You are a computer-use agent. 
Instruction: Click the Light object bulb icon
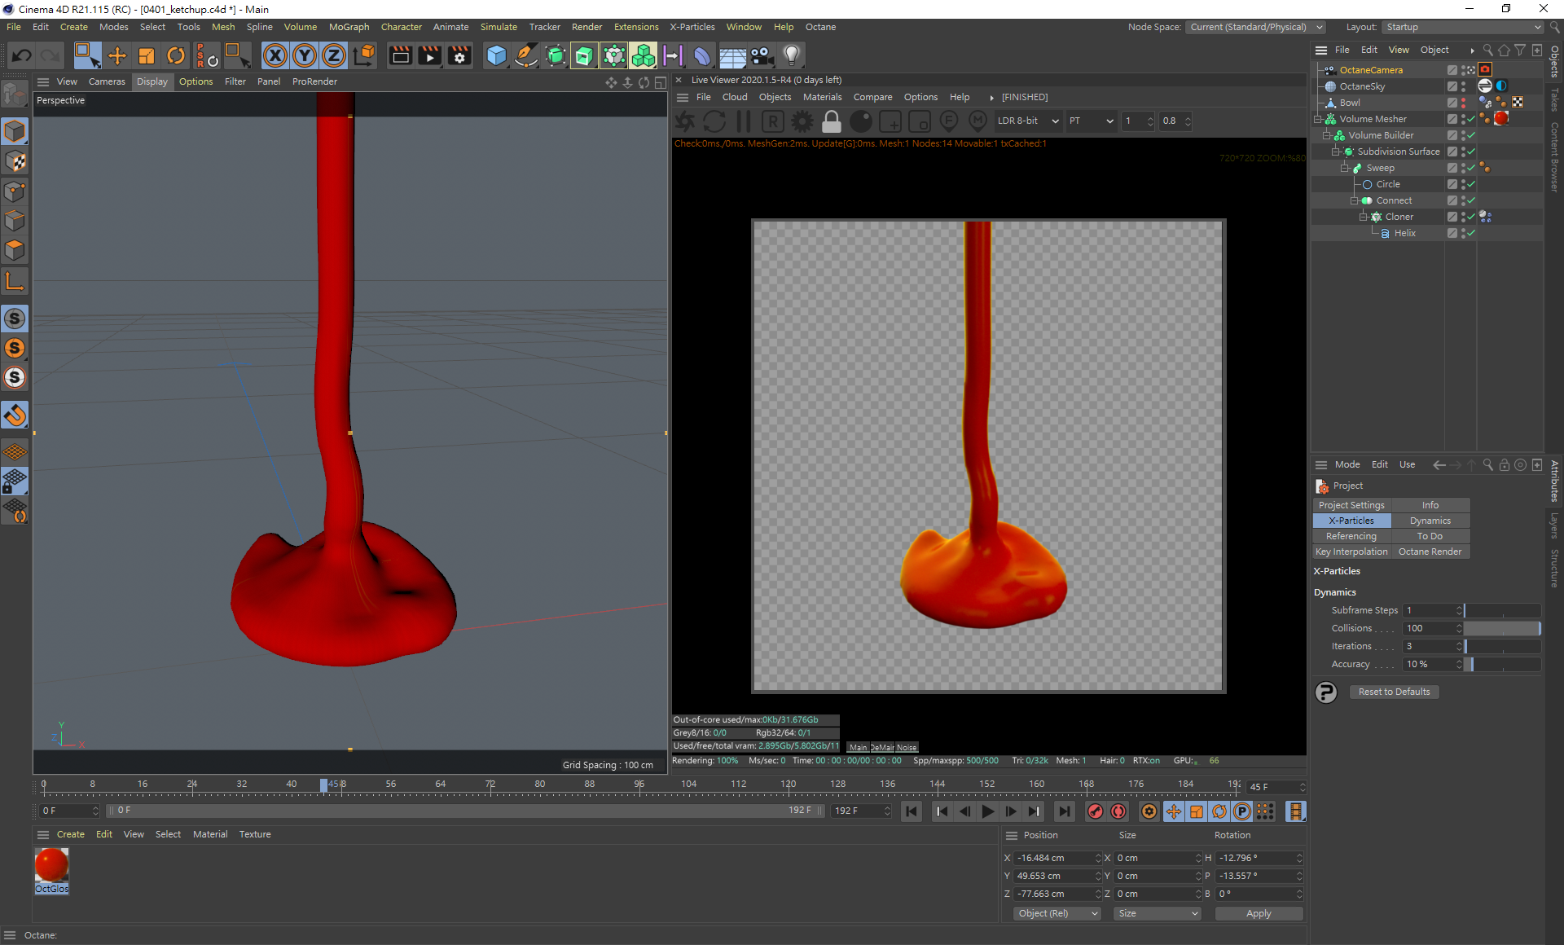[x=791, y=55]
